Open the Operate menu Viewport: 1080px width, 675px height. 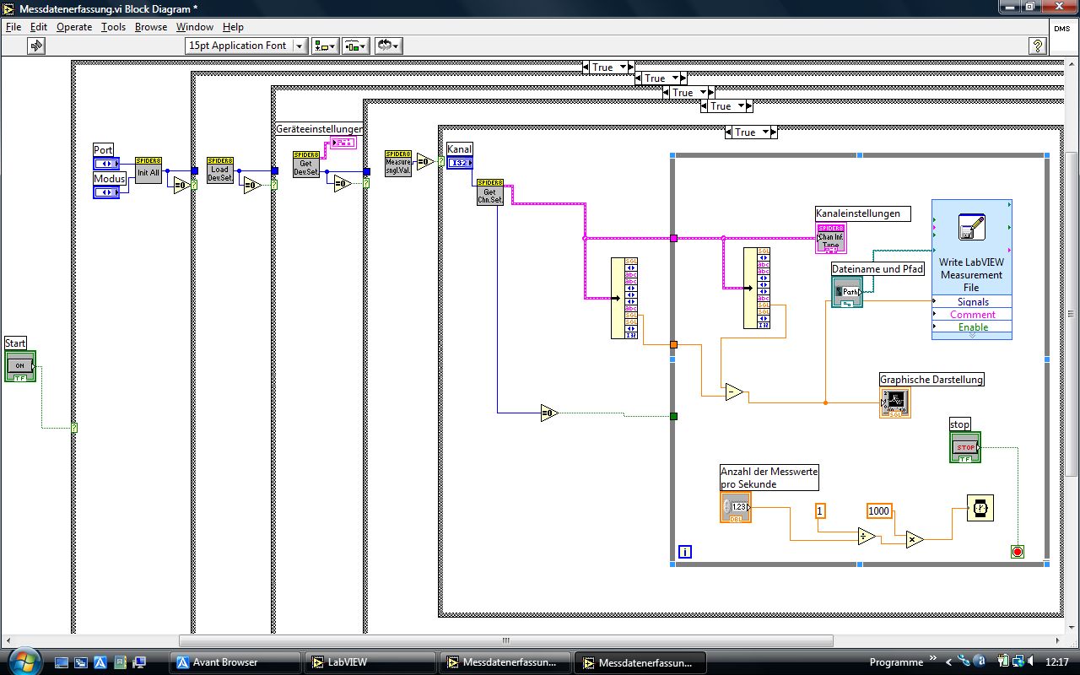[x=74, y=27]
